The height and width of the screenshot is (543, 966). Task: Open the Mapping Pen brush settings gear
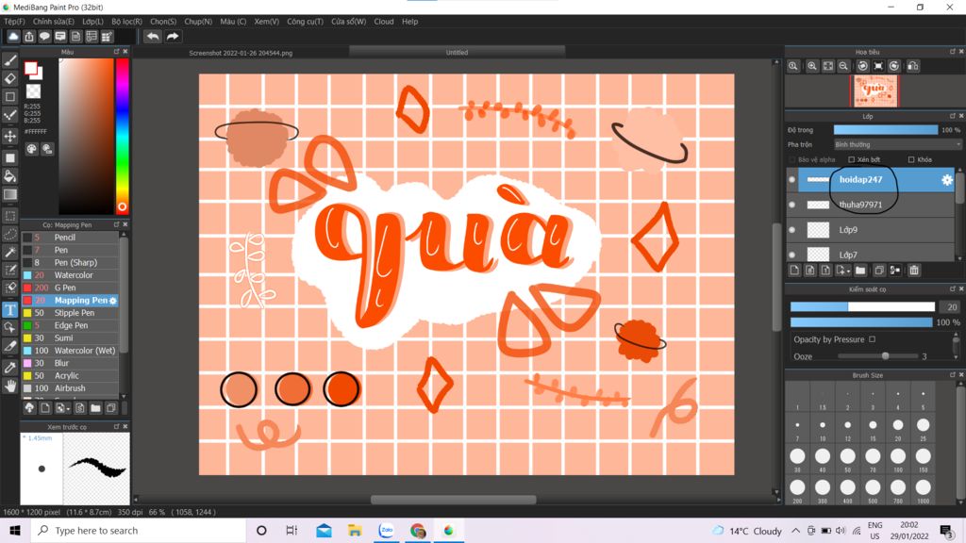pyautogui.click(x=113, y=301)
